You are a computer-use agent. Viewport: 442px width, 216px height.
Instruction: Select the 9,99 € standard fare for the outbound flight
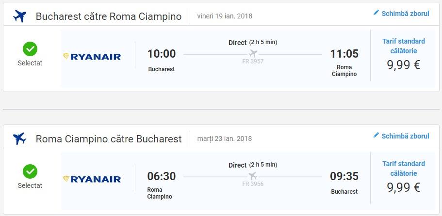coord(403,65)
